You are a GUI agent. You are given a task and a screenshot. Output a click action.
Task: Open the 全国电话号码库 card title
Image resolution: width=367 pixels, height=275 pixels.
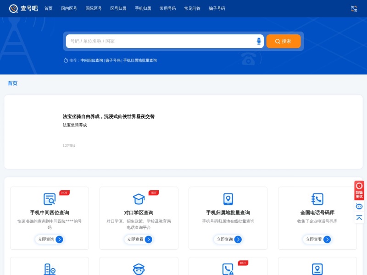coord(317,213)
